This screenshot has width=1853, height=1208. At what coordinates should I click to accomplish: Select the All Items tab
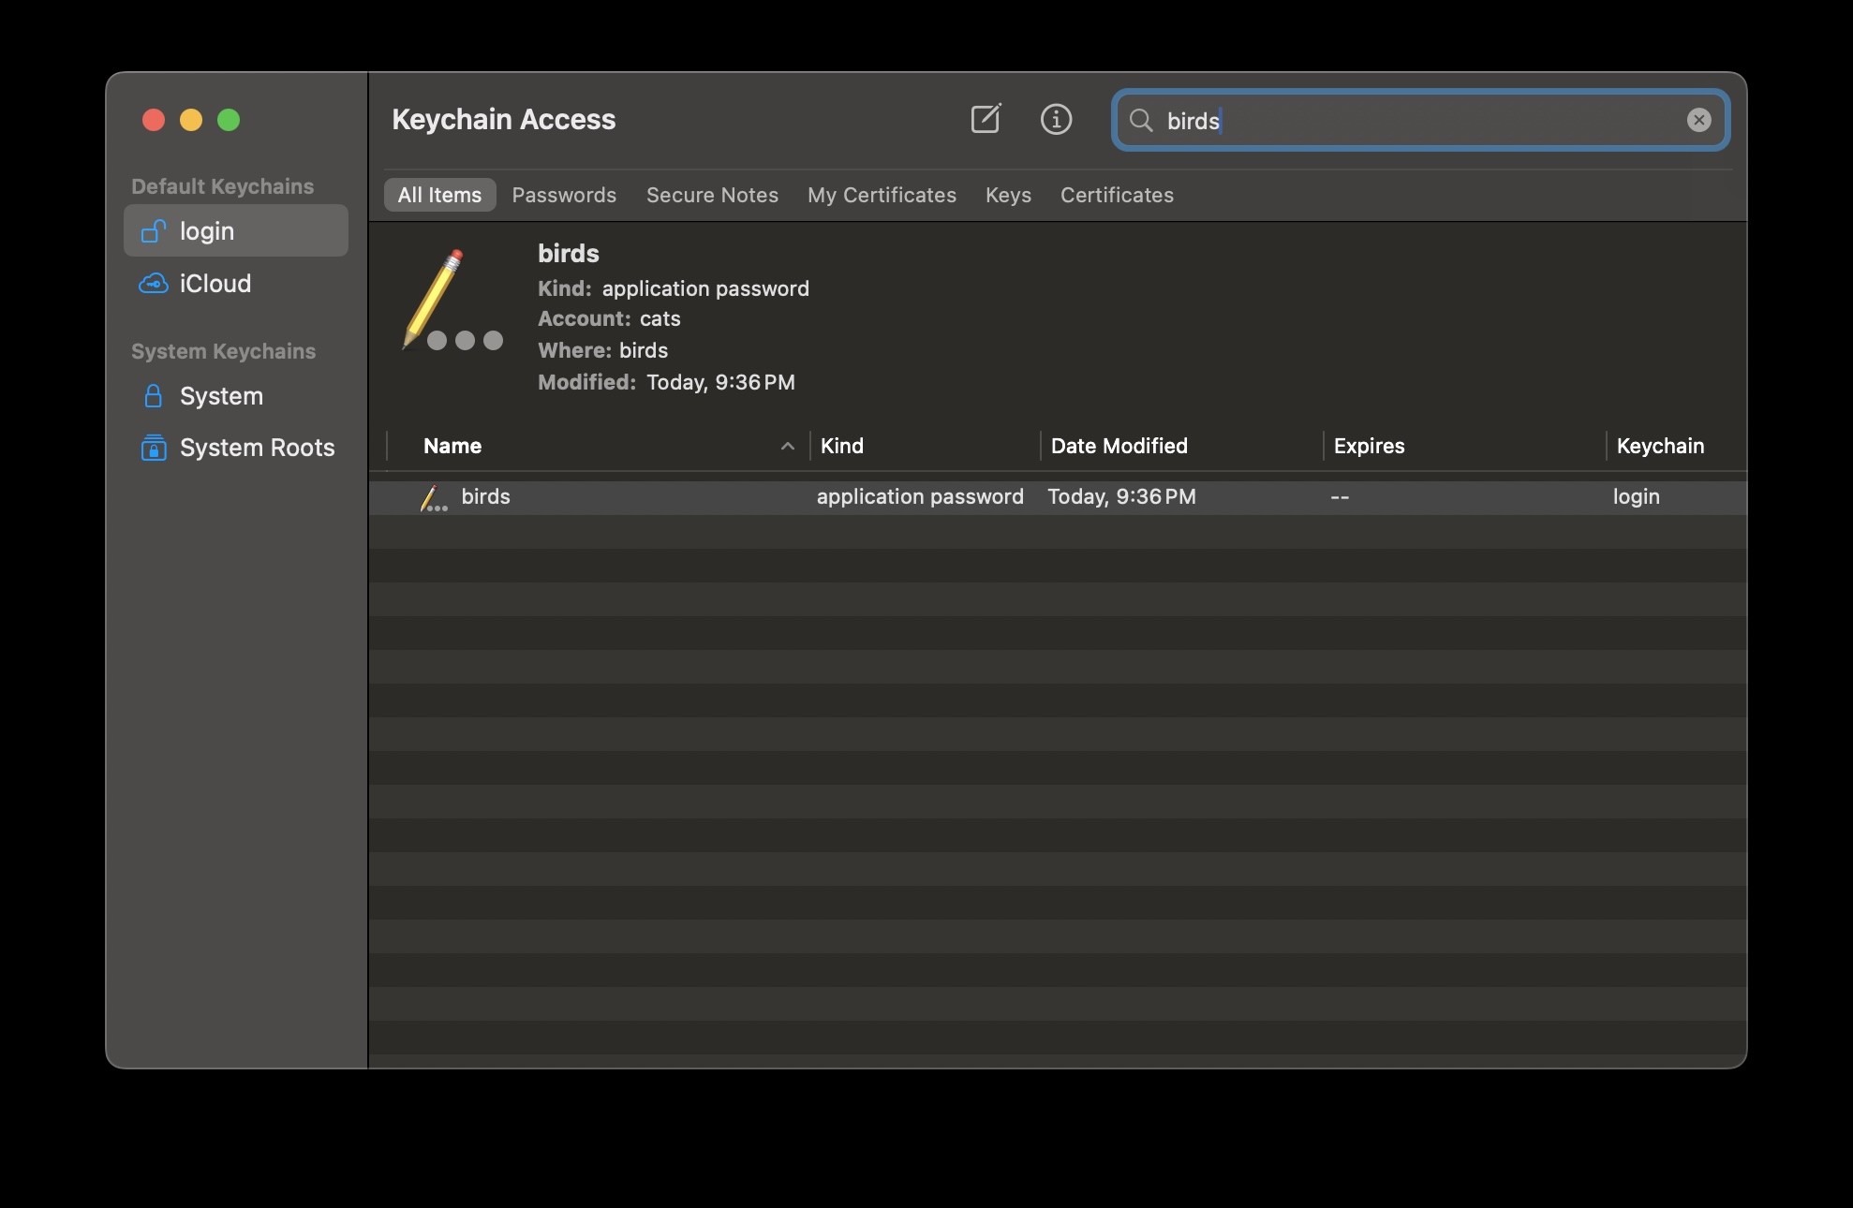point(439,195)
